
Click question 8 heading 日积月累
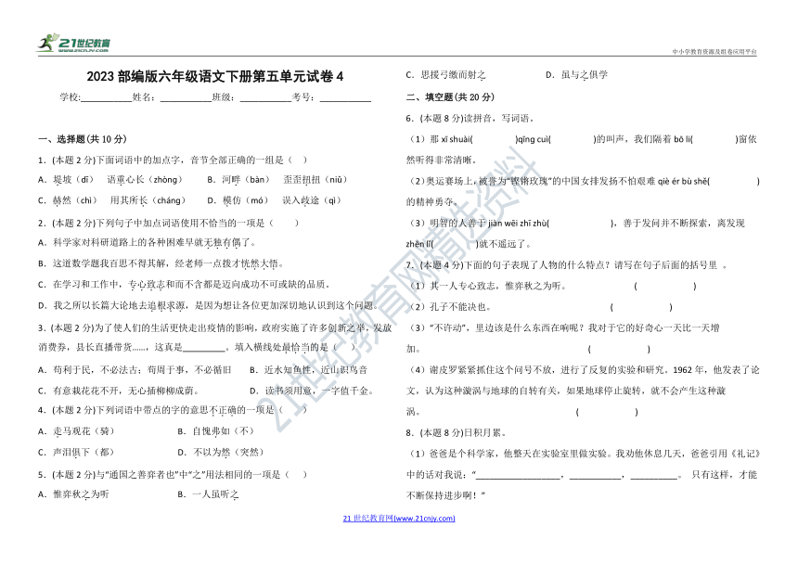pyautogui.click(x=456, y=433)
